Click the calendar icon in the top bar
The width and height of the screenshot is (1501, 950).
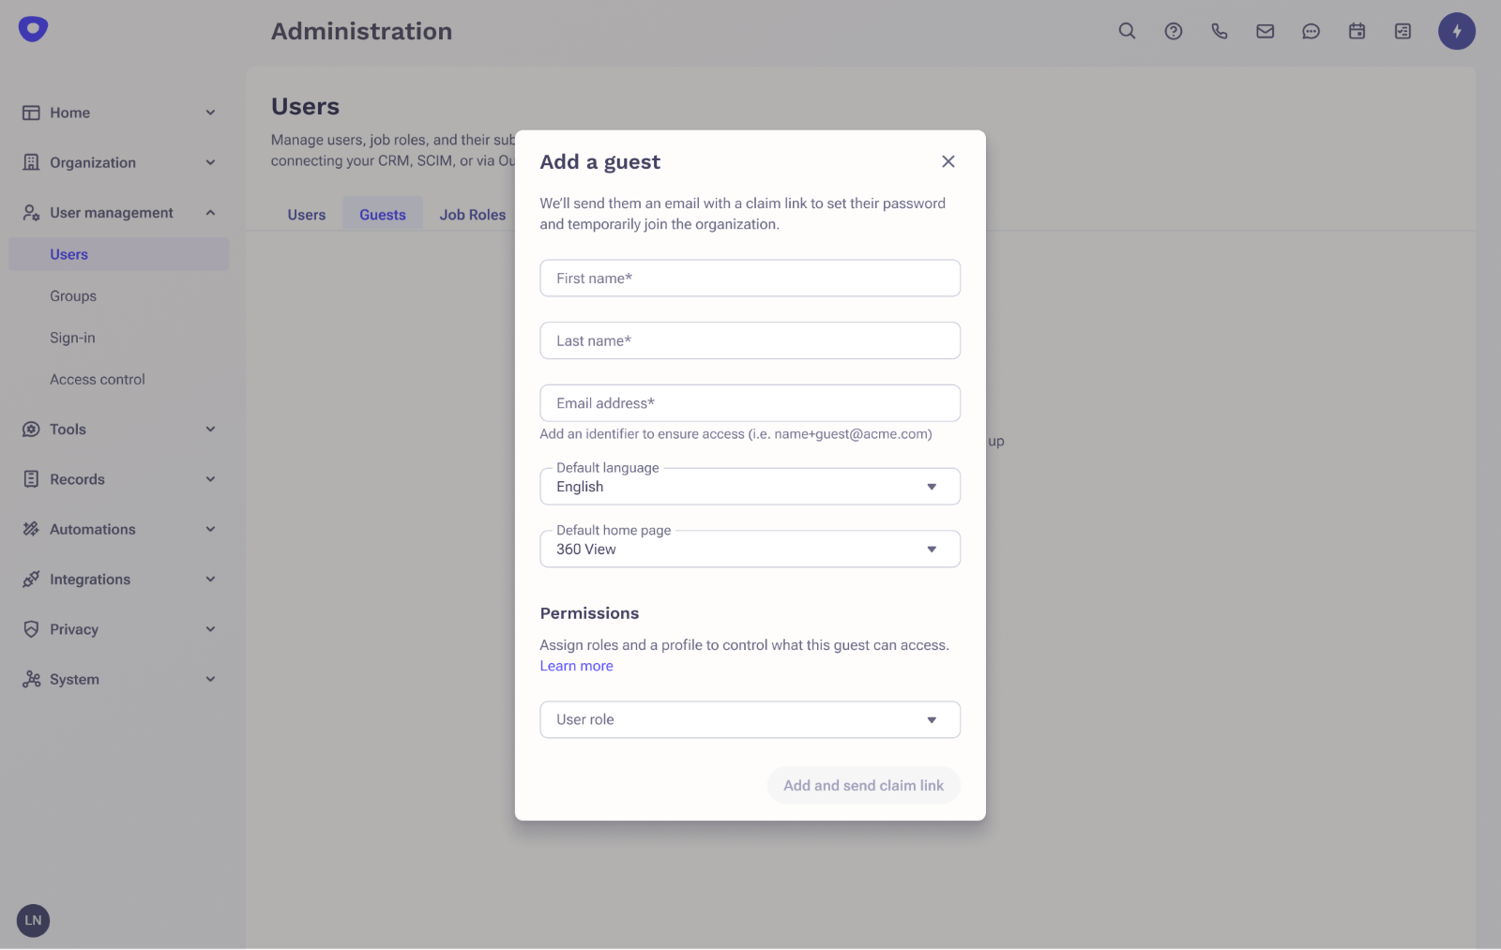[1357, 31]
